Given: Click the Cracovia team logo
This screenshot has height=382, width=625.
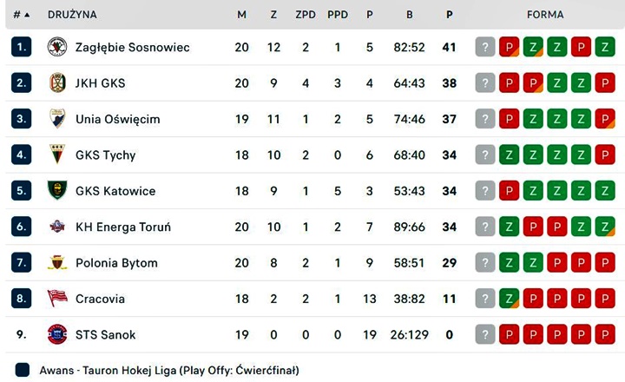Looking at the screenshot, I should [57, 299].
